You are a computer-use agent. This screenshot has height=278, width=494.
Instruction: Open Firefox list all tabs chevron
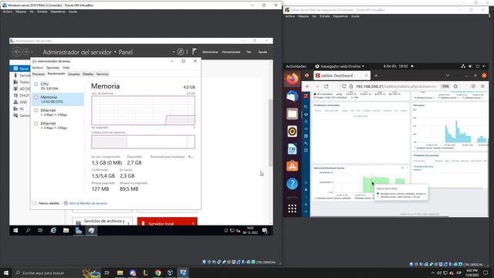(448, 76)
